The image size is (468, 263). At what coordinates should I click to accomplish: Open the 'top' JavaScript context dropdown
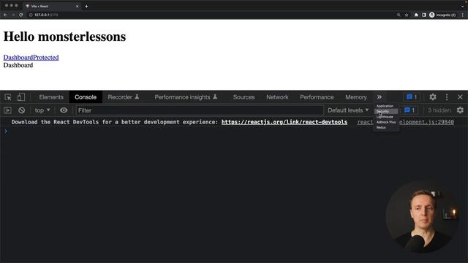click(42, 110)
